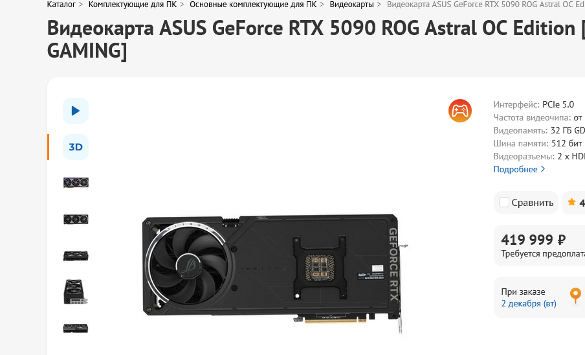Image resolution: width=585 pixels, height=355 pixels.
Task: Select fourth thumbnail showing upright card
Action: pyautogui.click(x=76, y=292)
